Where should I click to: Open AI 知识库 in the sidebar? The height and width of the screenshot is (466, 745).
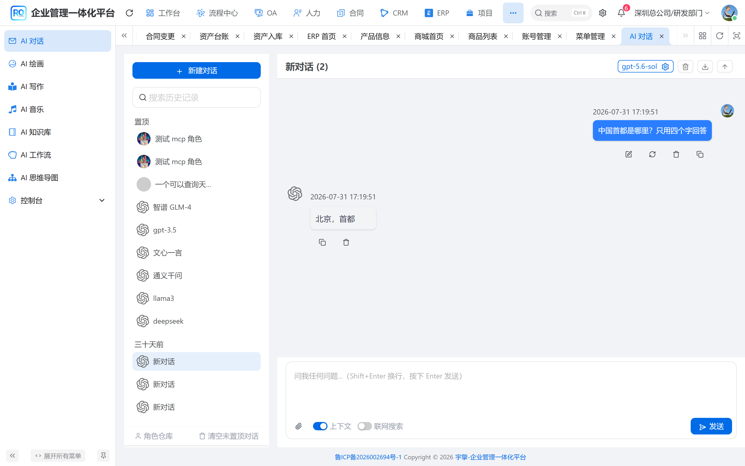click(x=58, y=132)
